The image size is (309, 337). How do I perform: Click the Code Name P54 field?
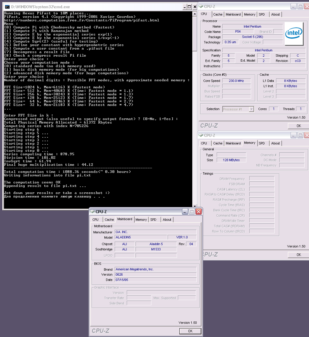click(x=238, y=32)
